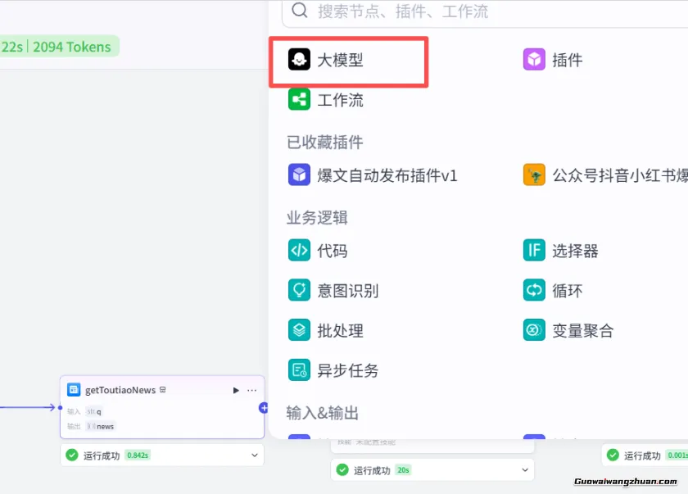Open the getToutiaoNews more options menu

click(251, 390)
